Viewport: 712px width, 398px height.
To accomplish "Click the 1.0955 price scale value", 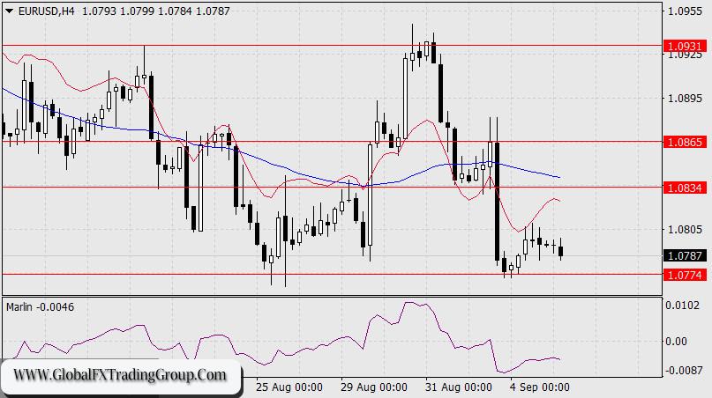I will [685, 11].
